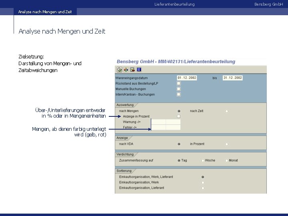288x216 pixels.
Task: Check the Intern/Kanban - Buchungen box
Action: point(178,94)
